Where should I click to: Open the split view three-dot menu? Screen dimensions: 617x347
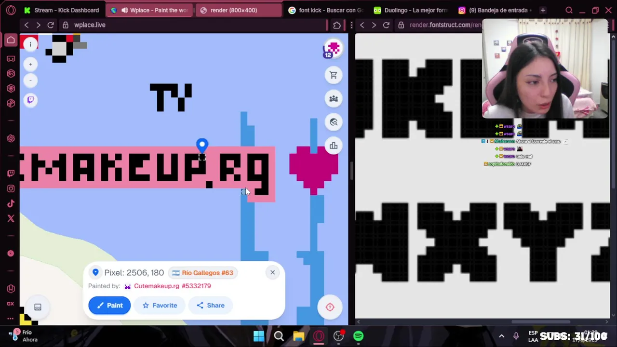click(352, 25)
